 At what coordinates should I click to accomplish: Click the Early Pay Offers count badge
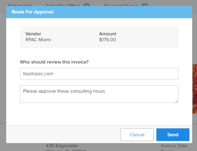[x=86, y=5]
